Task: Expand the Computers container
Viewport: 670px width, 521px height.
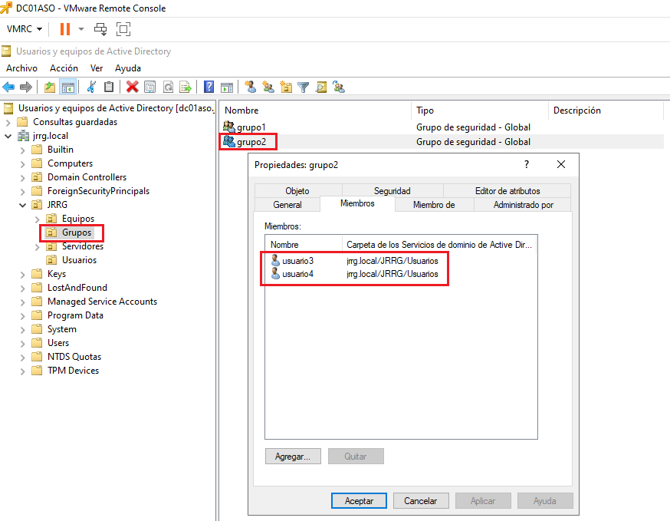Action: point(23,164)
